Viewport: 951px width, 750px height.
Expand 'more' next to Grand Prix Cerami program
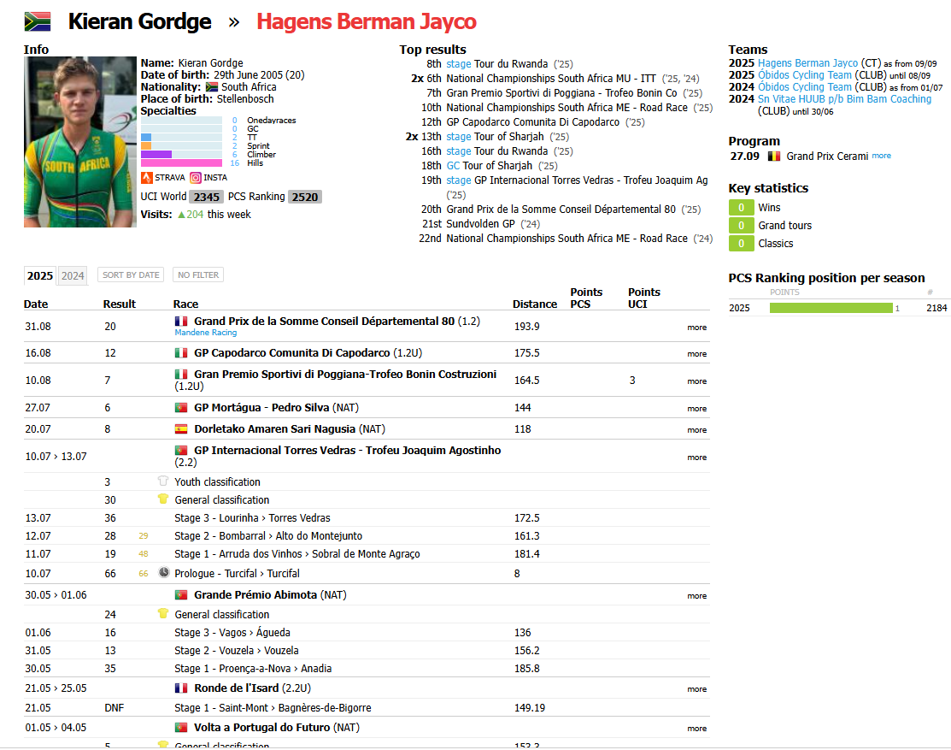point(881,156)
